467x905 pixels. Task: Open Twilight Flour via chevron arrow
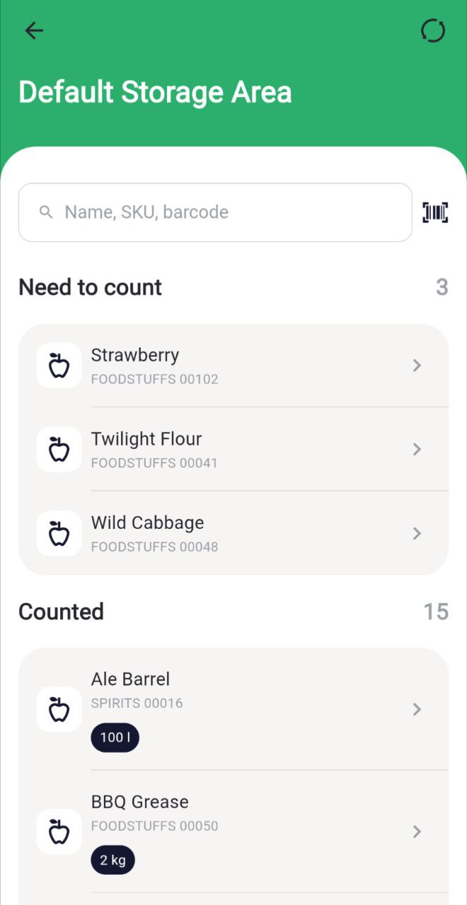(x=417, y=450)
